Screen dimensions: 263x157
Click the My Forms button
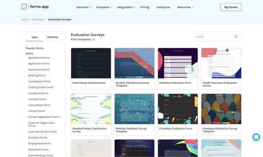click(x=230, y=7)
